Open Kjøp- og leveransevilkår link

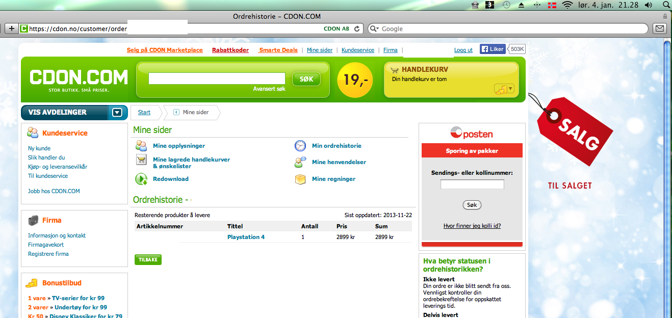58,167
